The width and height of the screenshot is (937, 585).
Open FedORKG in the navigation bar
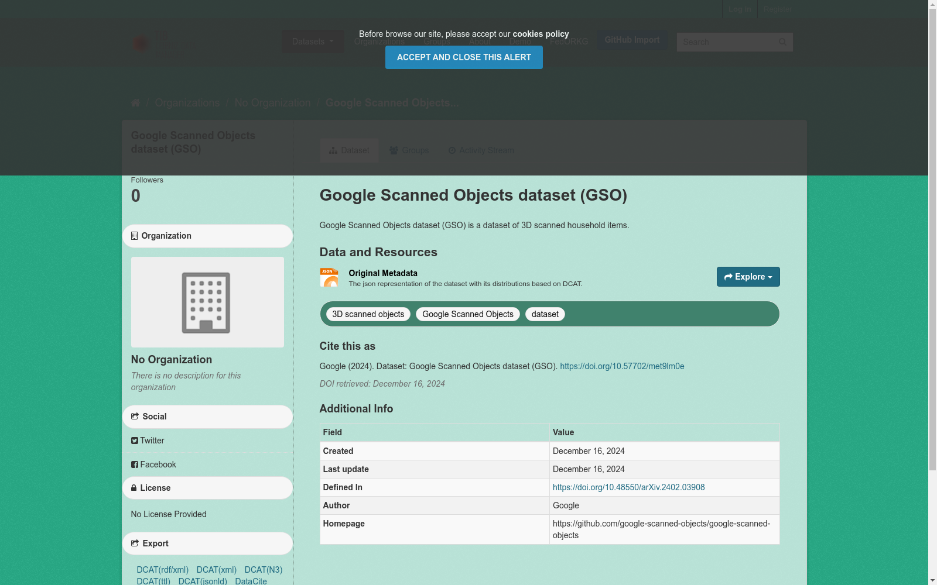569,42
